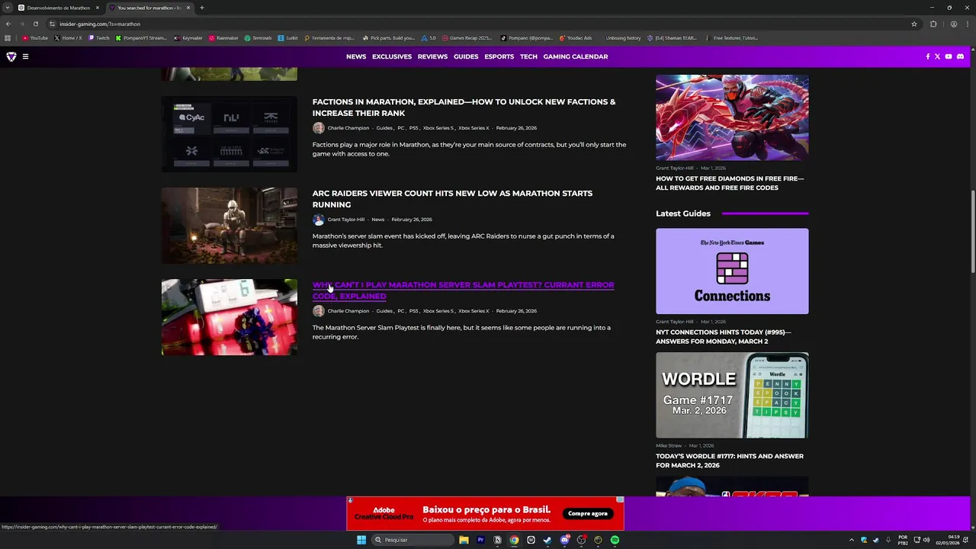Viewport: 976px width, 549px height.
Task: Click the Compre agora button in the Adobe ad
Action: pos(588,513)
